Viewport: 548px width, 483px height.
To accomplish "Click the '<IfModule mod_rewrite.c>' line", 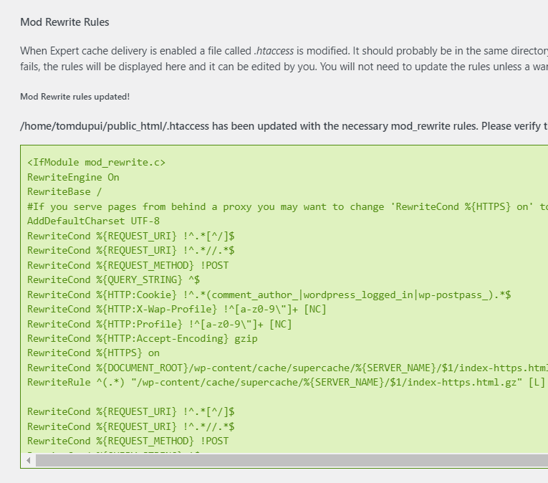I will coord(96,163).
